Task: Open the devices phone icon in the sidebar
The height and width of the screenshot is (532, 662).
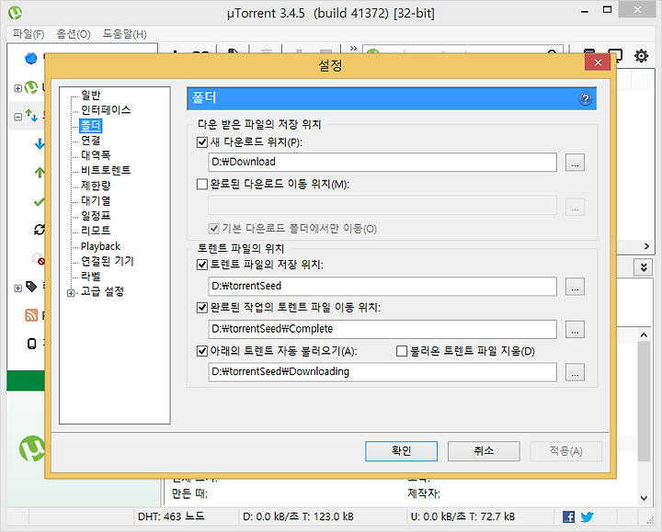Action: click(31, 344)
